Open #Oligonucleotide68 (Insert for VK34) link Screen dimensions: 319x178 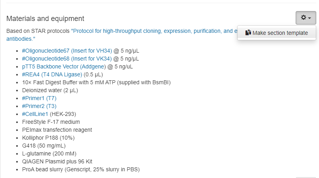[67, 59]
